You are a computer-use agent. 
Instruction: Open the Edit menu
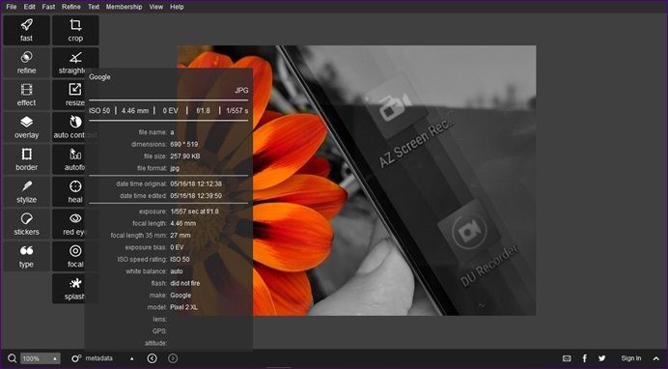tap(29, 7)
